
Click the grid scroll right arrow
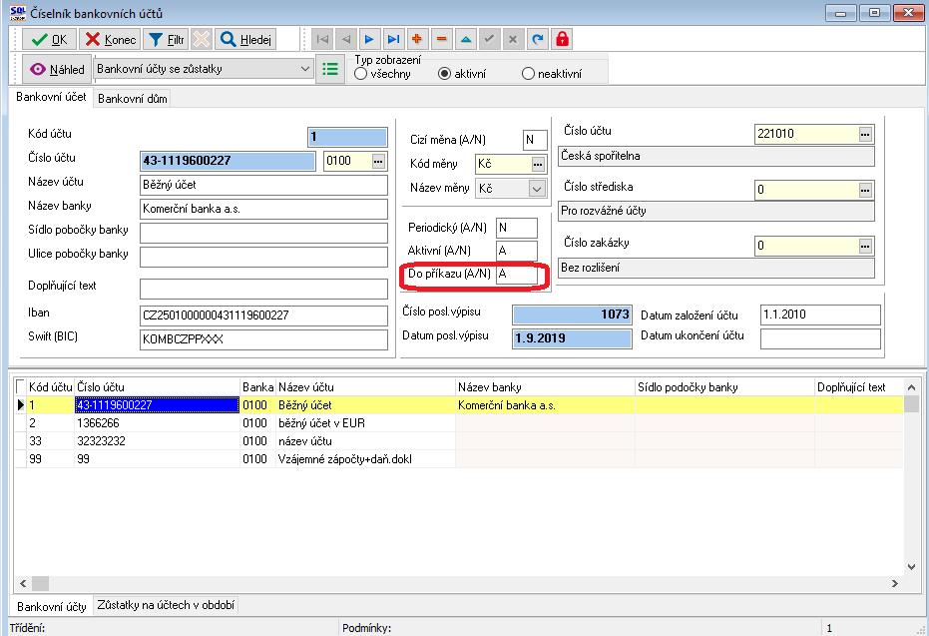(x=895, y=584)
